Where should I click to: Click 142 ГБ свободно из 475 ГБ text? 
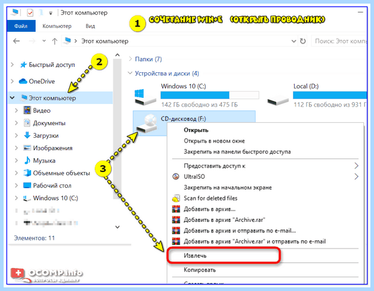[199, 105]
